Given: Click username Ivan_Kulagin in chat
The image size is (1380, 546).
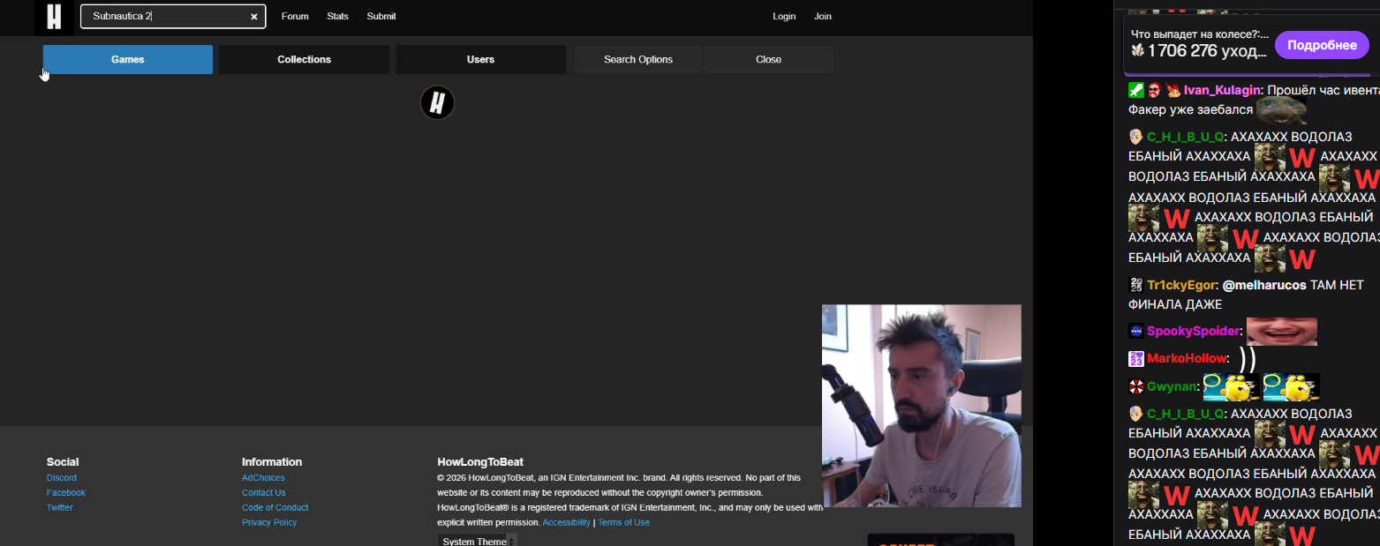Looking at the screenshot, I should [x=1222, y=90].
